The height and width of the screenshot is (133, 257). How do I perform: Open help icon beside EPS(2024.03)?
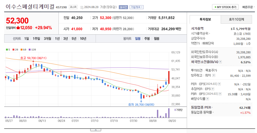pyautogui.click(x=219, y=84)
